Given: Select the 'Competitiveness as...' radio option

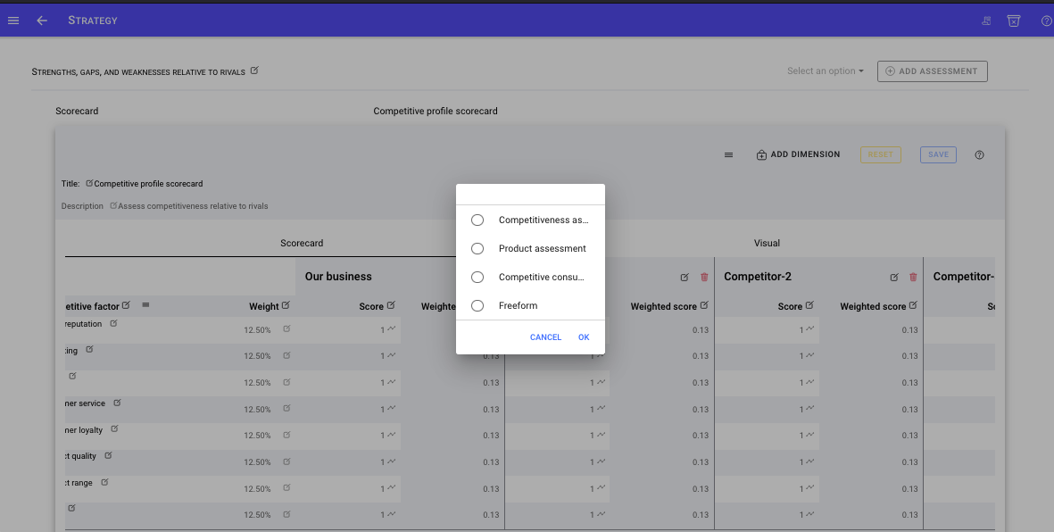Looking at the screenshot, I should pos(477,220).
